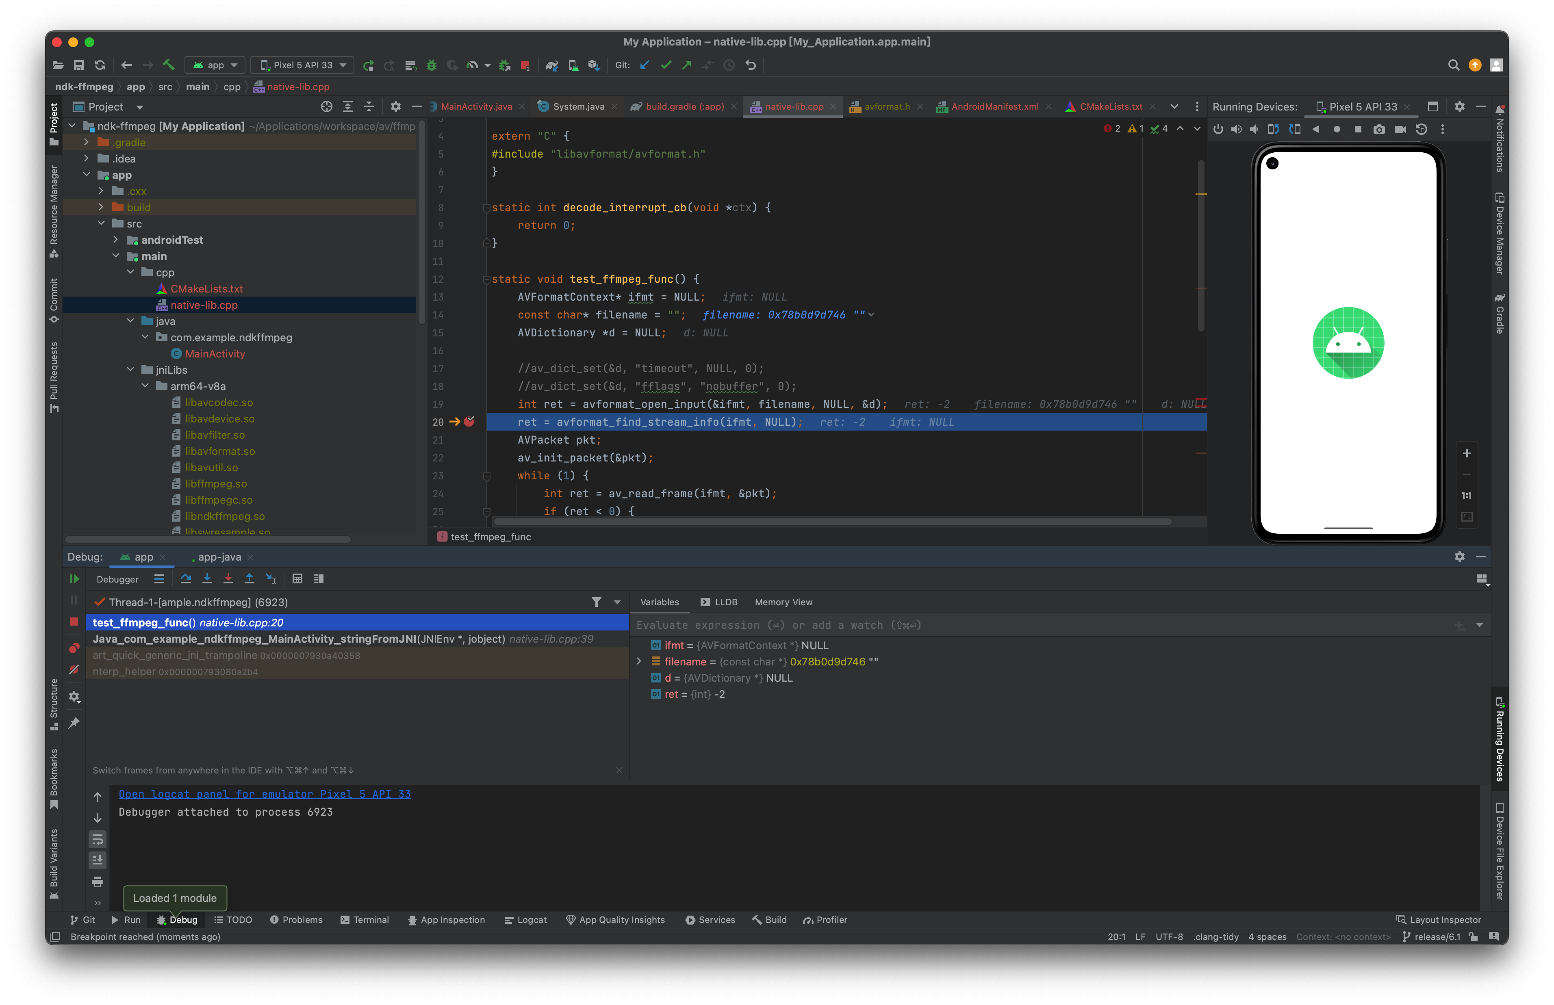1554x1005 pixels.
Task: Mute breakpoints in the debug sidebar
Action: tap(74, 669)
